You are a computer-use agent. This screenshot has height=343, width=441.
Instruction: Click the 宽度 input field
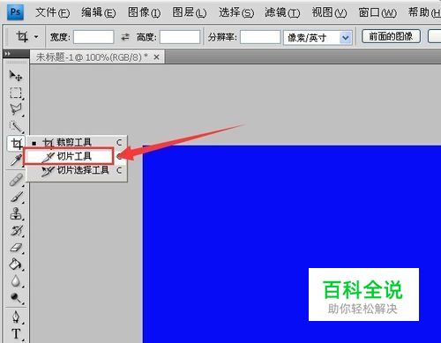(x=93, y=37)
